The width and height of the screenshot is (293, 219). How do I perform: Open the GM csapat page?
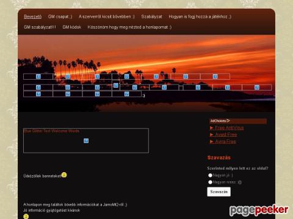click(60, 16)
